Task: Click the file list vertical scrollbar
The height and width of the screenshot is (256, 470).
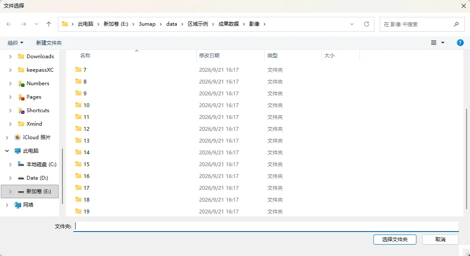Action: point(466,159)
